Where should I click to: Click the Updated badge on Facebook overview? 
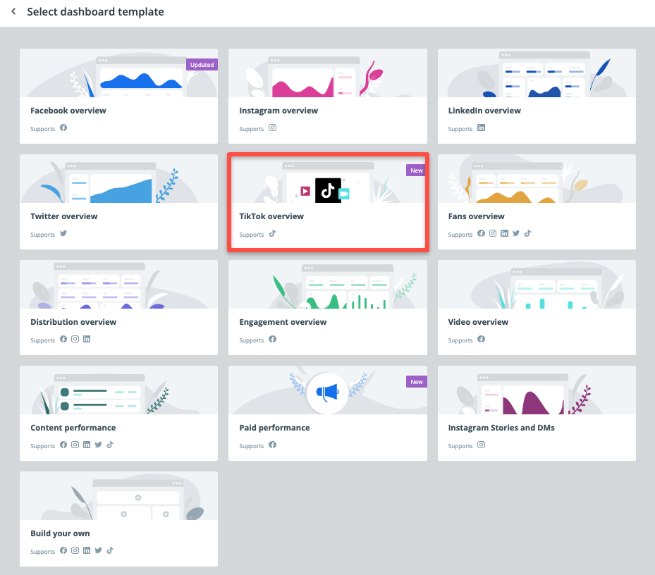pos(202,65)
